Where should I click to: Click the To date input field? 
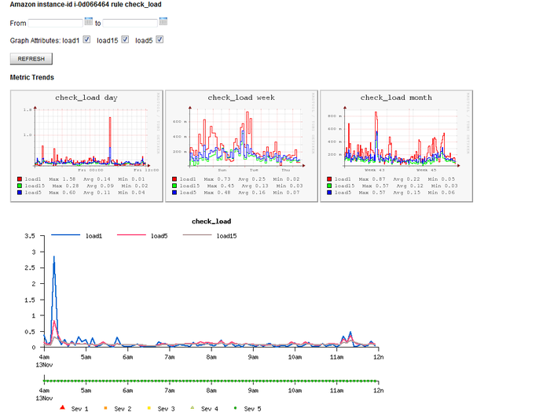(130, 23)
